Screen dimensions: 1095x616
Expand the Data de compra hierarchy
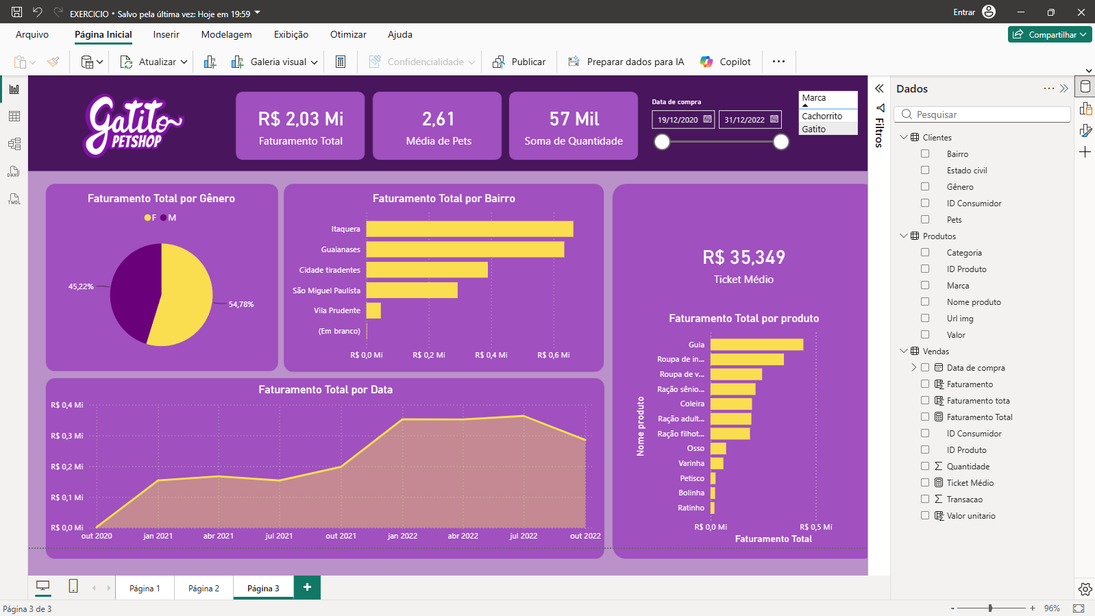coord(913,367)
